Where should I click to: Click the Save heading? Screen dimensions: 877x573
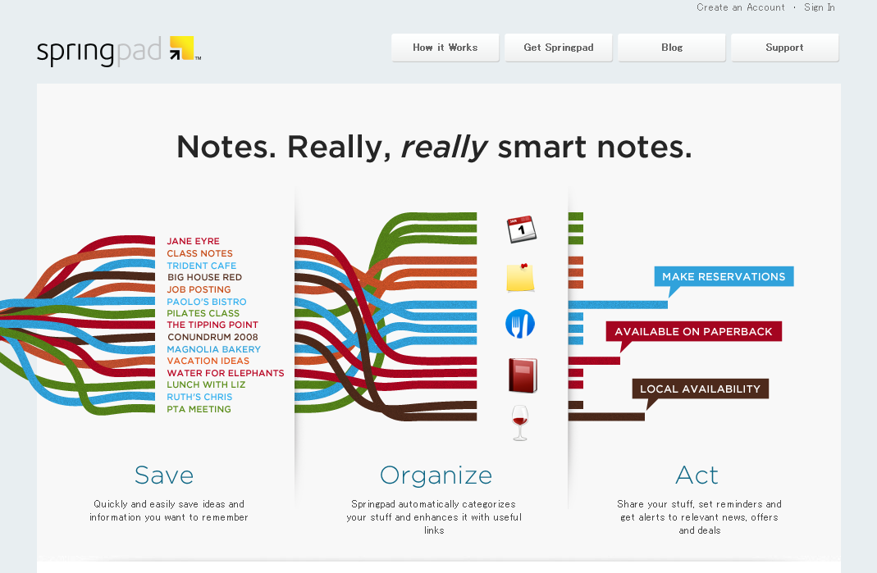tap(164, 475)
